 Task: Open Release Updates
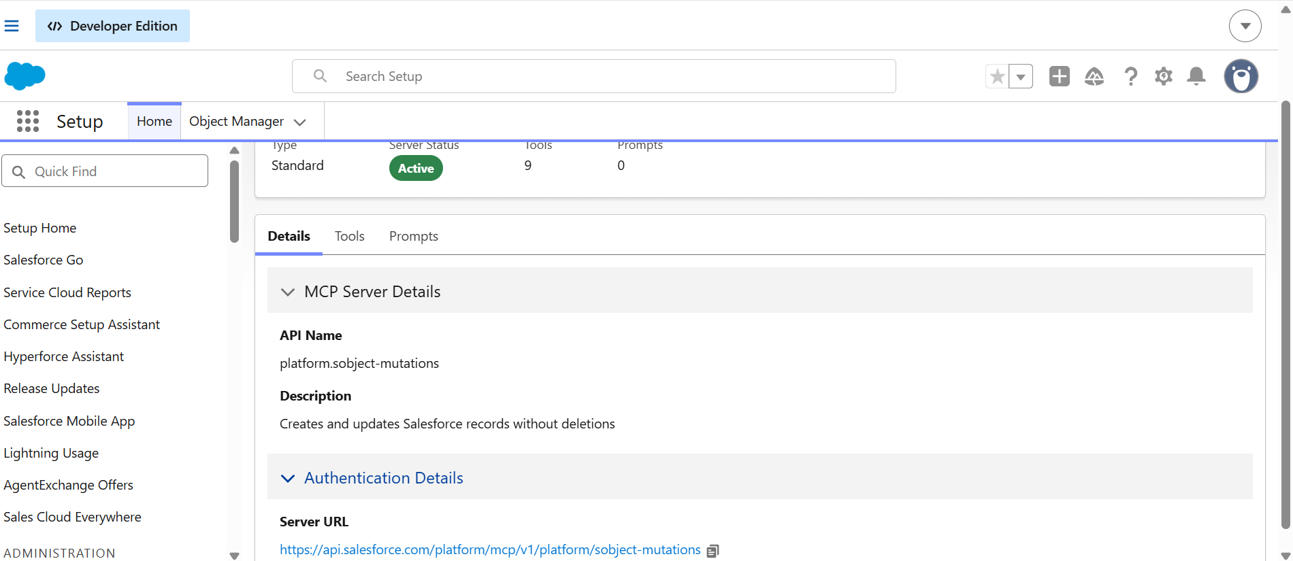pyautogui.click(x=52, y=388)
